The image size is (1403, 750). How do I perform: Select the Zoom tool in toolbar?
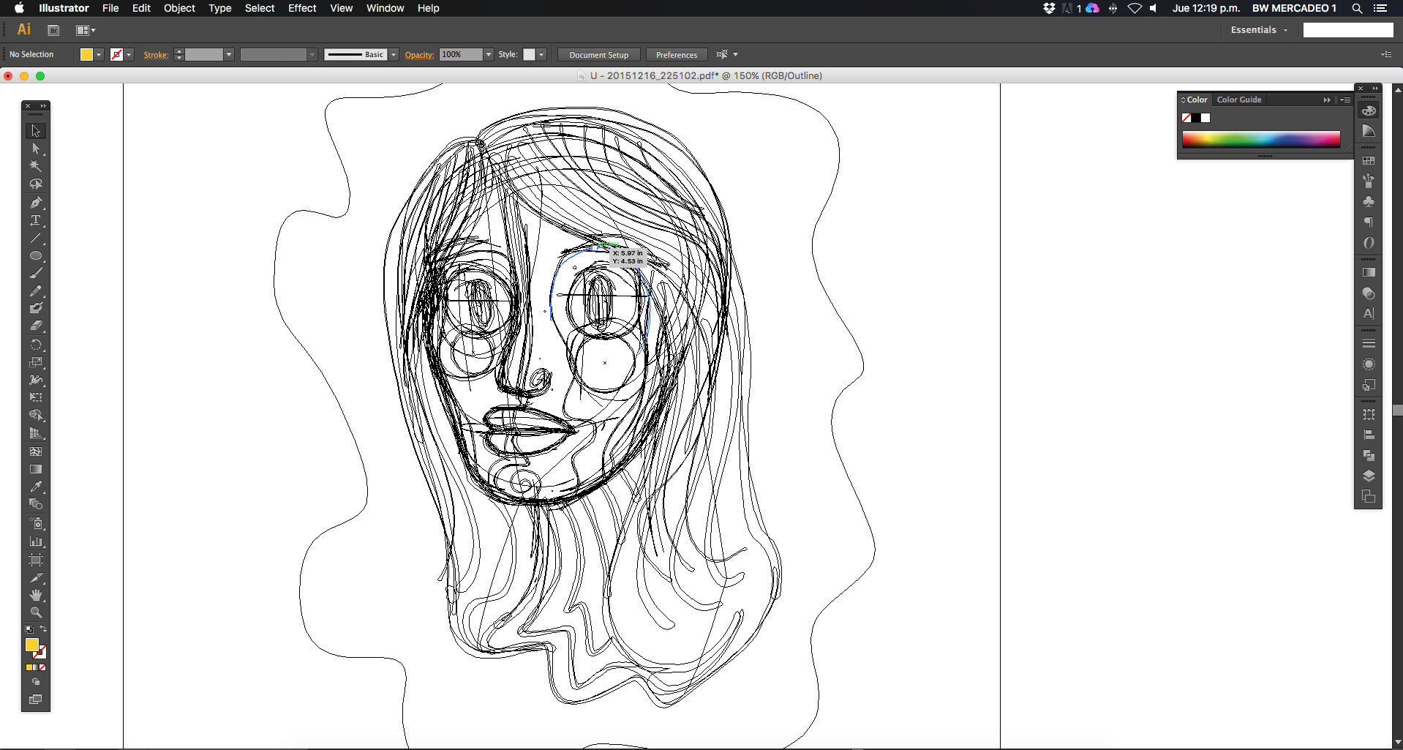click(35, 612)
